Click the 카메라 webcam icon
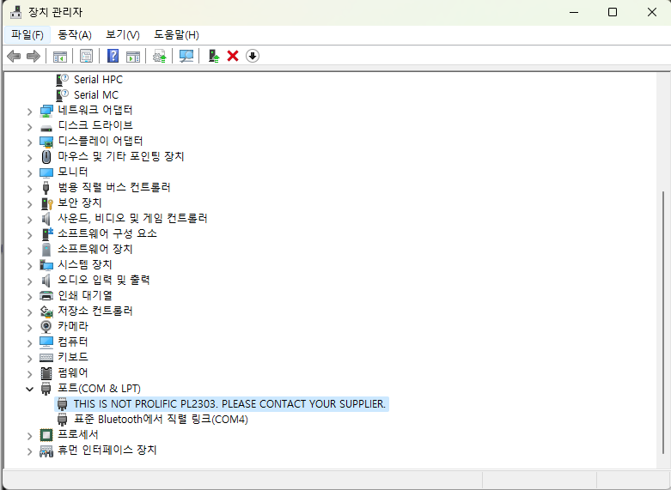 pos(46,327)
